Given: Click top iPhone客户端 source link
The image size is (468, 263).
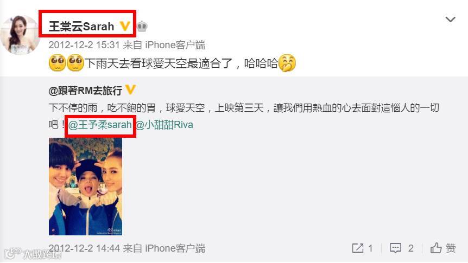Looking at the screenshot, I should tap(175, 45).
